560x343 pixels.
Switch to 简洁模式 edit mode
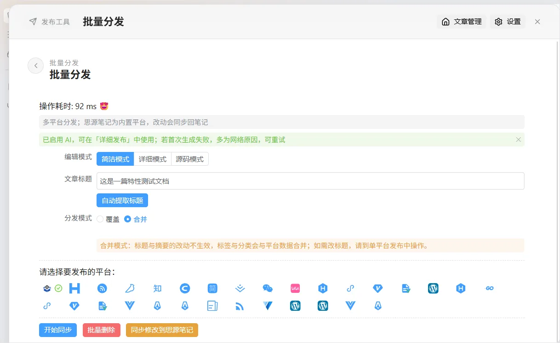point(115,159)
